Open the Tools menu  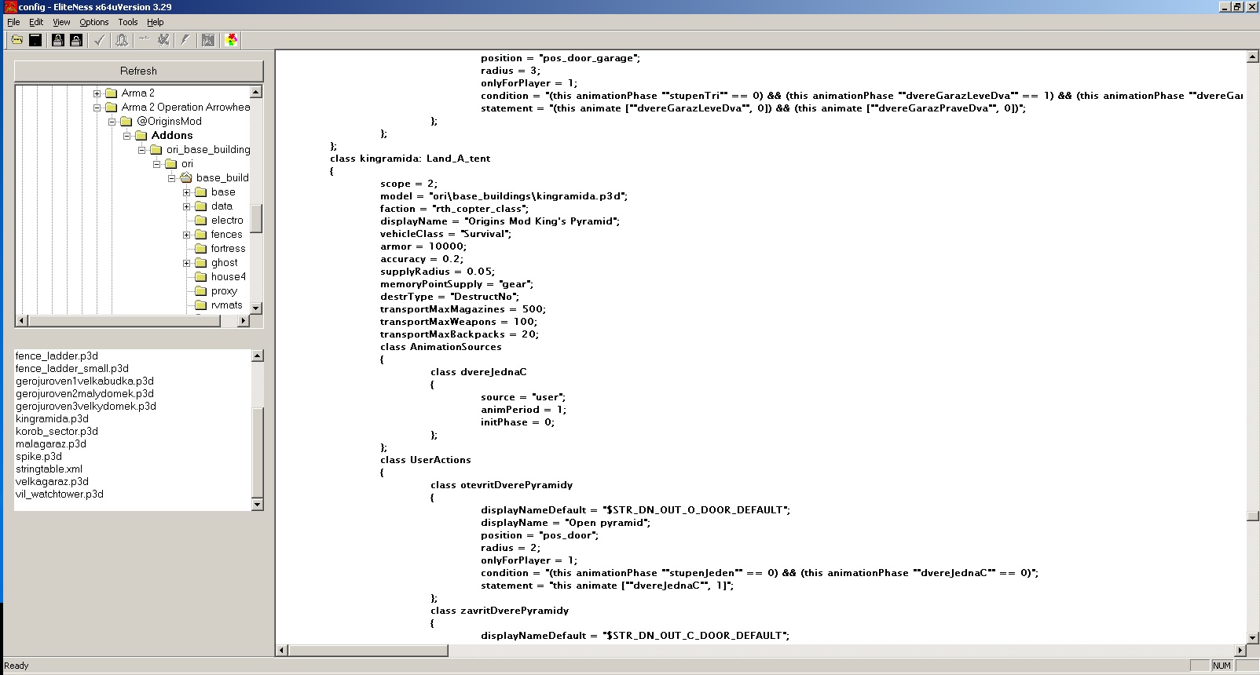[127, 22]
